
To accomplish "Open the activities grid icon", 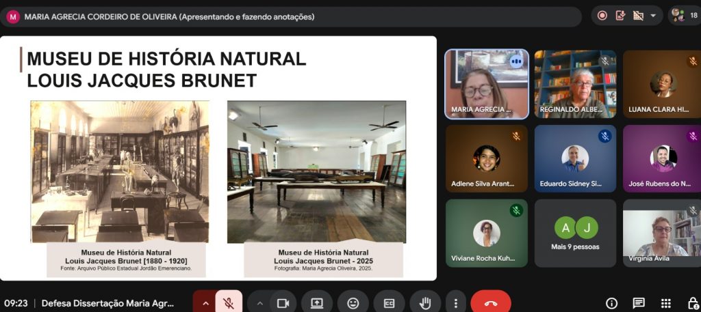I will [665, 304].
